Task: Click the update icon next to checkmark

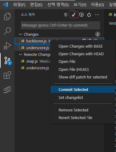Action: pyautogui.click(x=82, y=15)
